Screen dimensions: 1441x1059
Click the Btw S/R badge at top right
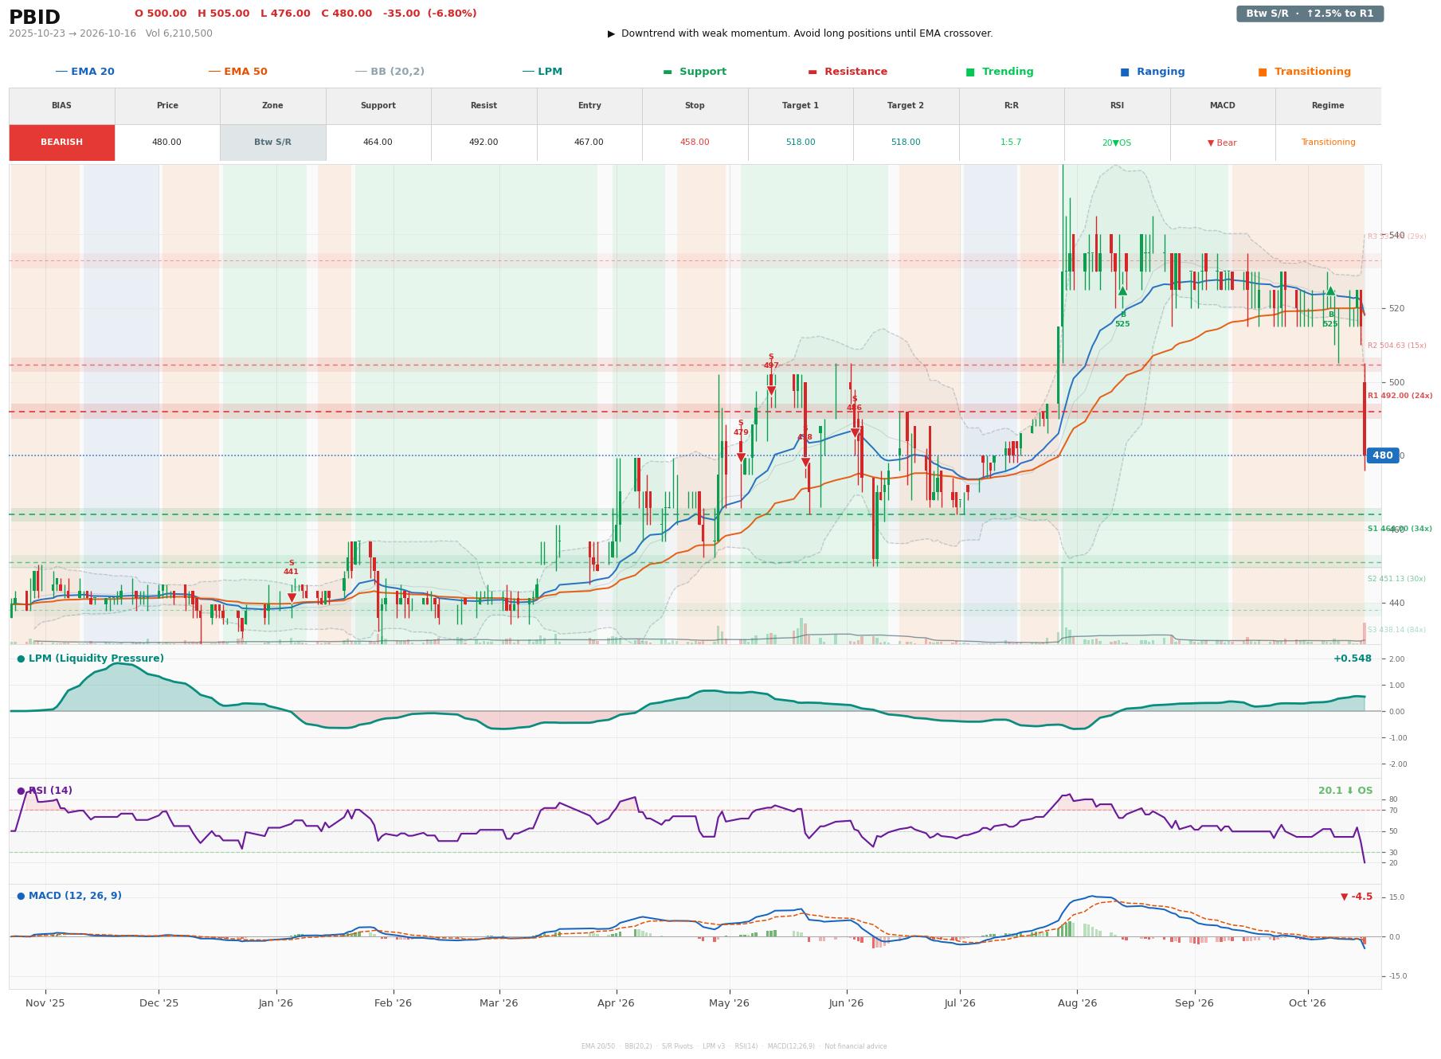[1310, 14]
